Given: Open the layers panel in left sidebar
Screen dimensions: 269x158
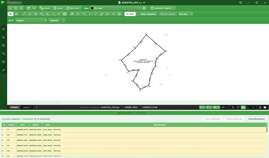Looking at the screenshot, I should (x=3, y=29).
